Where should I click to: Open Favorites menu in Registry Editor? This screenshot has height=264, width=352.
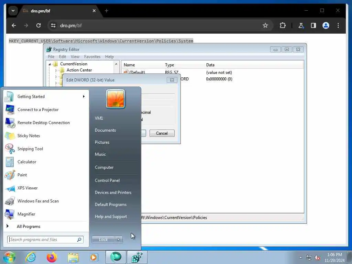tap(92, 57)
